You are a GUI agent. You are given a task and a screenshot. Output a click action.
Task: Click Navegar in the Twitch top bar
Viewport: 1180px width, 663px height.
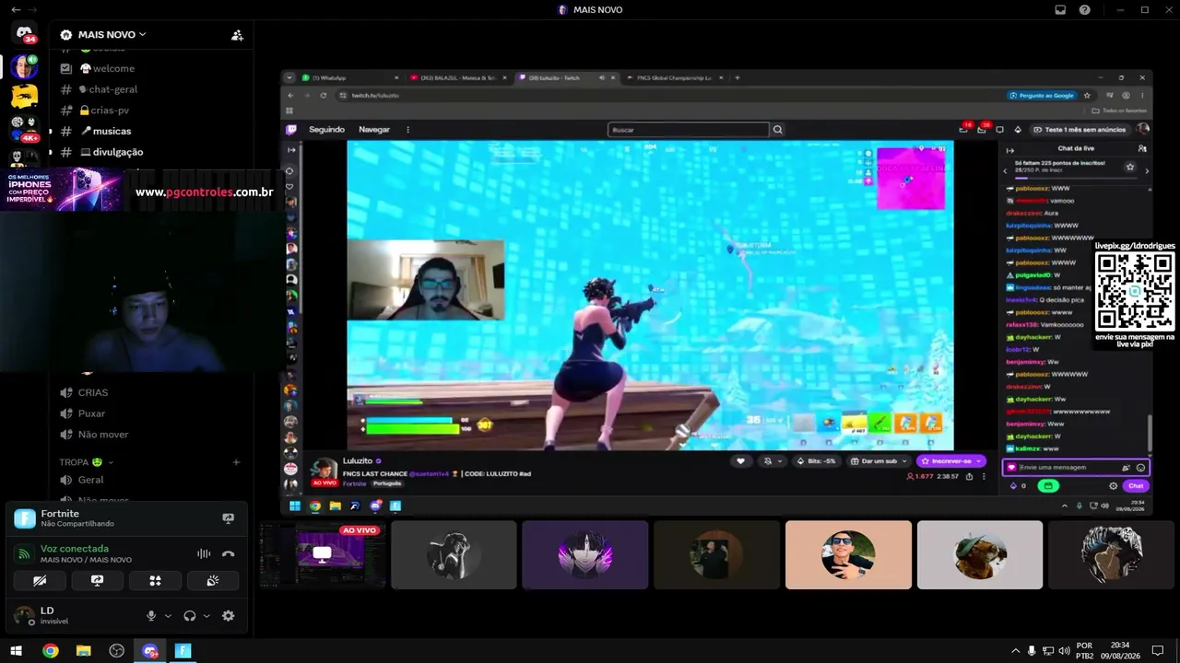374,130
